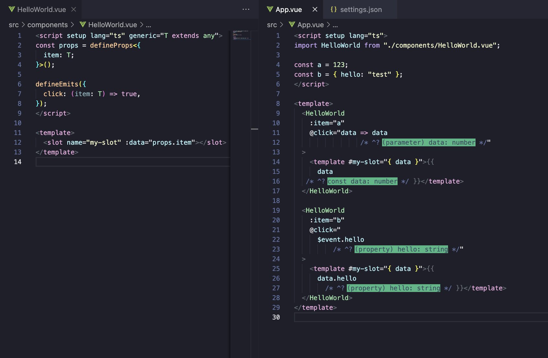
Task: Click 'src' in HelloWorld.vue breadcrumb
Action: click(x=14, y=25)
